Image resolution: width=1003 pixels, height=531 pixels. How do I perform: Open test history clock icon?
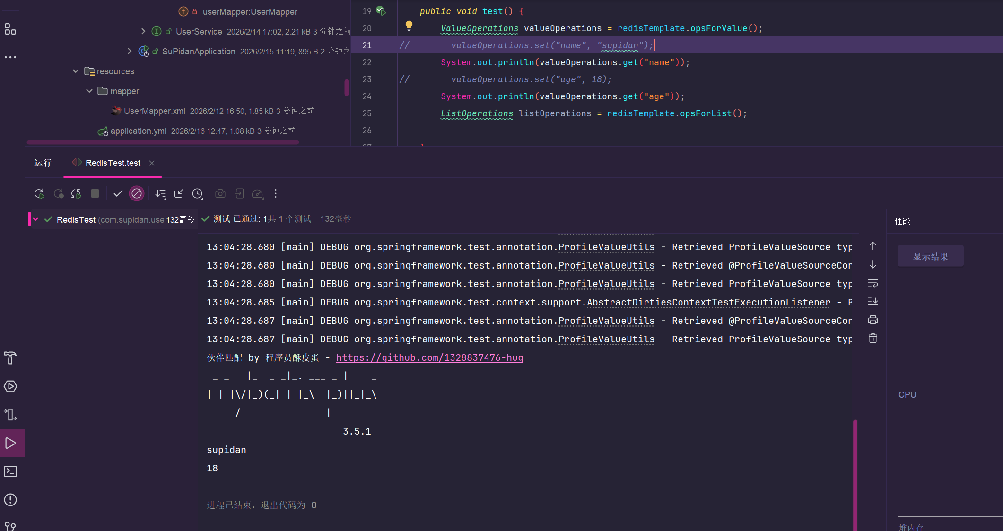pos(197,194)
